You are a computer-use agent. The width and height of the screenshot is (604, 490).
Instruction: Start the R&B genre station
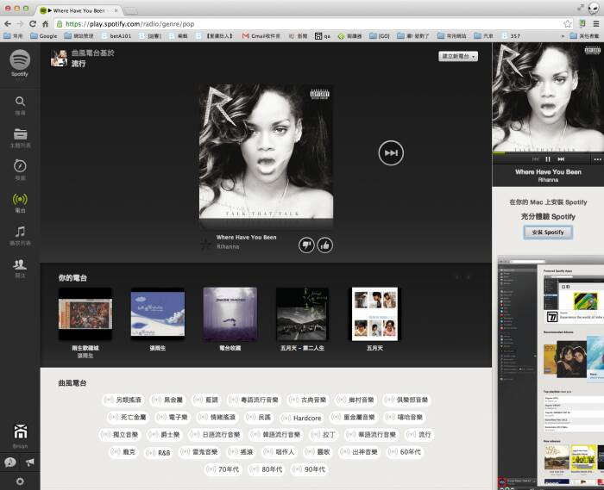click(x=159, y=453)
